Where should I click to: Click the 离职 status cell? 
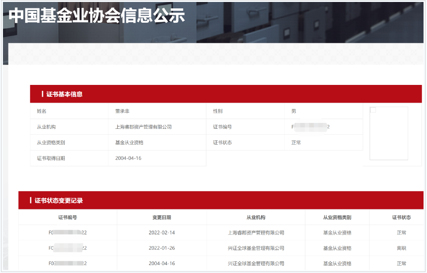click(x=401, y=248)
